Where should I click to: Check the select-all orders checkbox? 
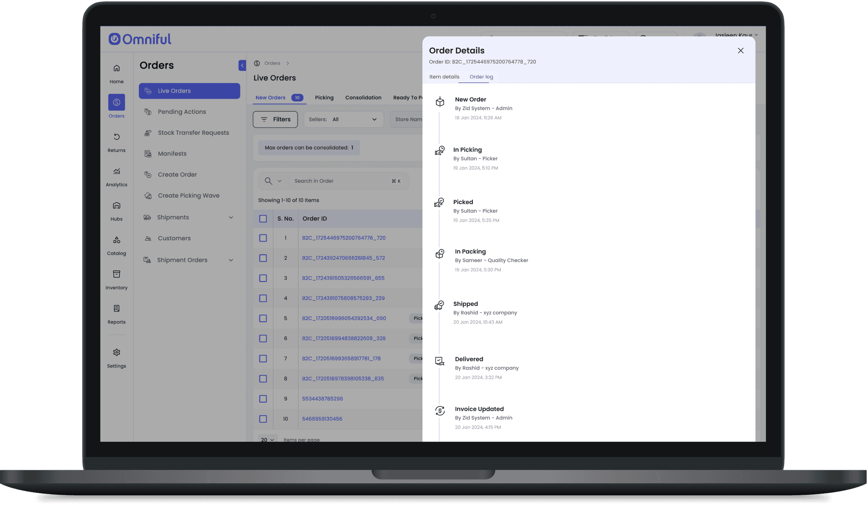pyautogui.click(x=263, y=219)
